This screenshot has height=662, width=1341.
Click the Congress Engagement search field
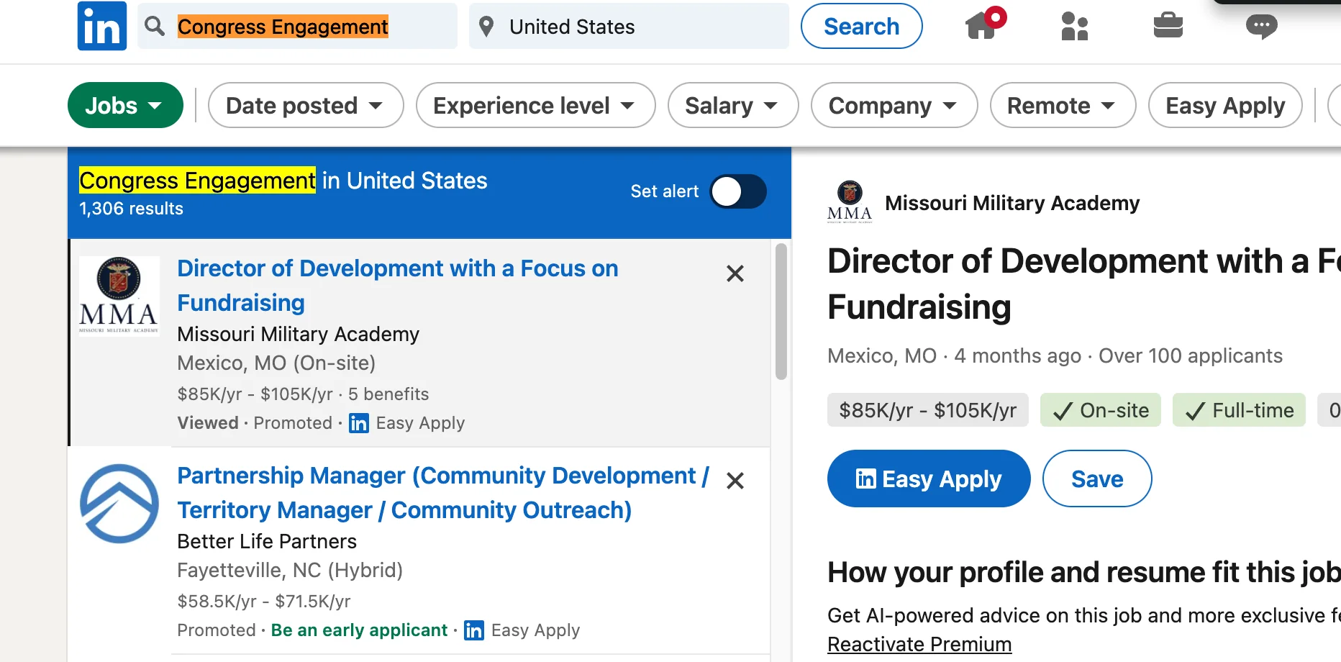click(297, 26)
